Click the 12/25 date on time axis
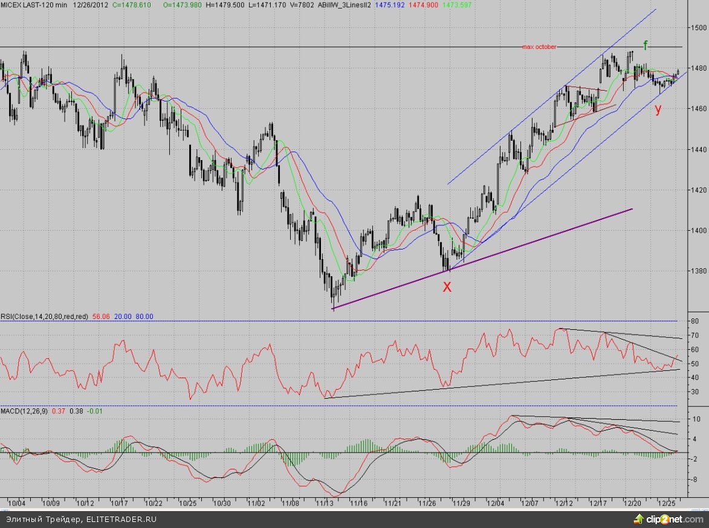 (x=668, y=503)
